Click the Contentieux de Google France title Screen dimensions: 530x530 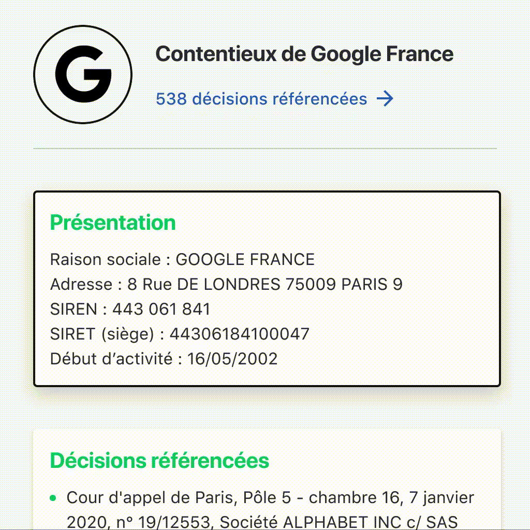pos(304,54)
